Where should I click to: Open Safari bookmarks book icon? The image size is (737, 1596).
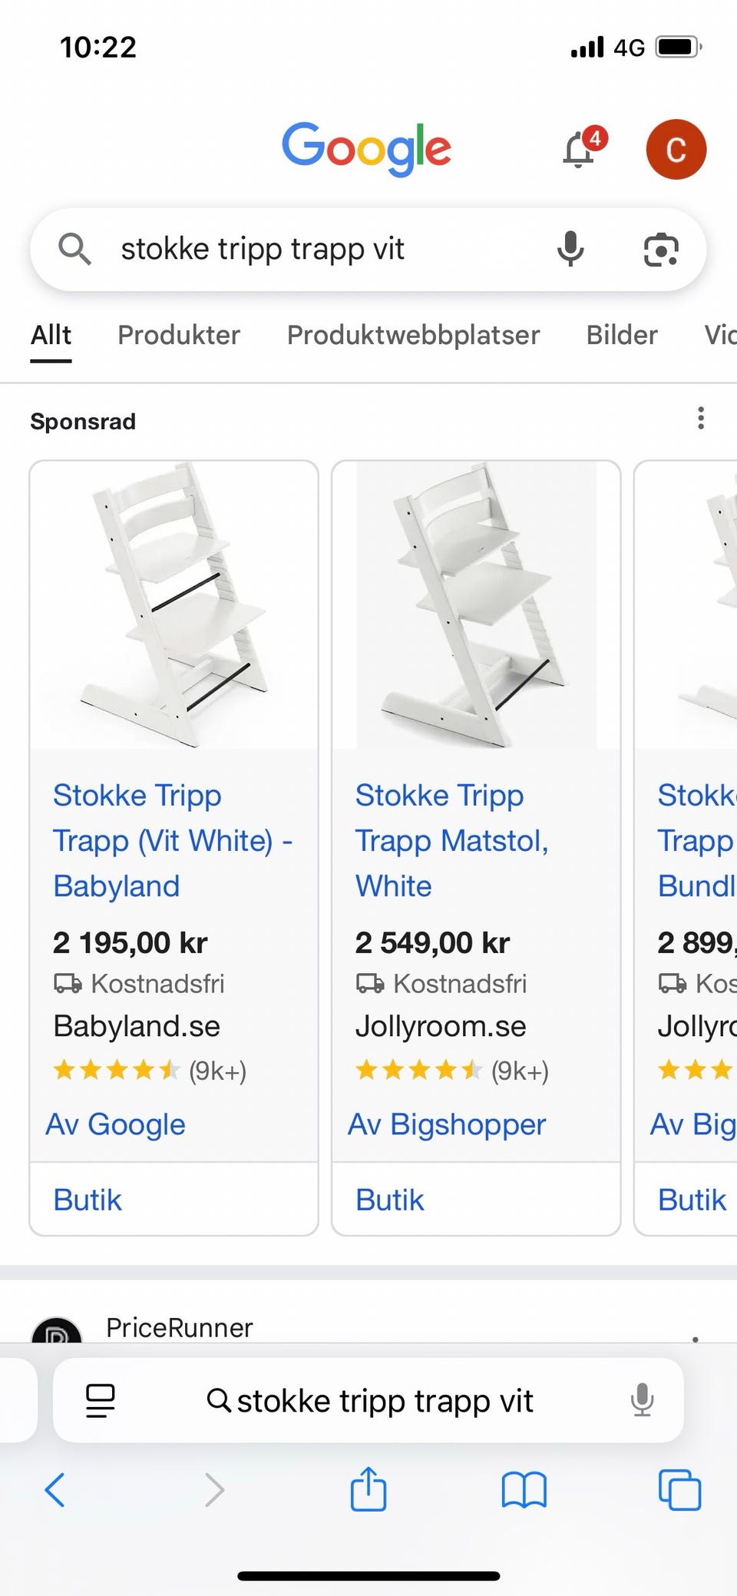[524, 1490]
